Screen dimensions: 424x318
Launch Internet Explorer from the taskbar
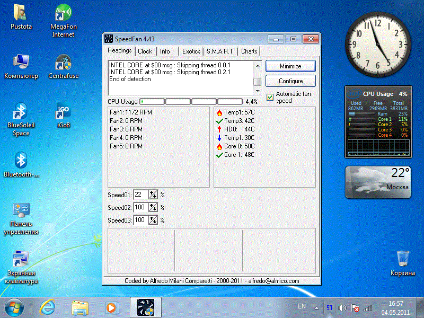pos(48,307)
